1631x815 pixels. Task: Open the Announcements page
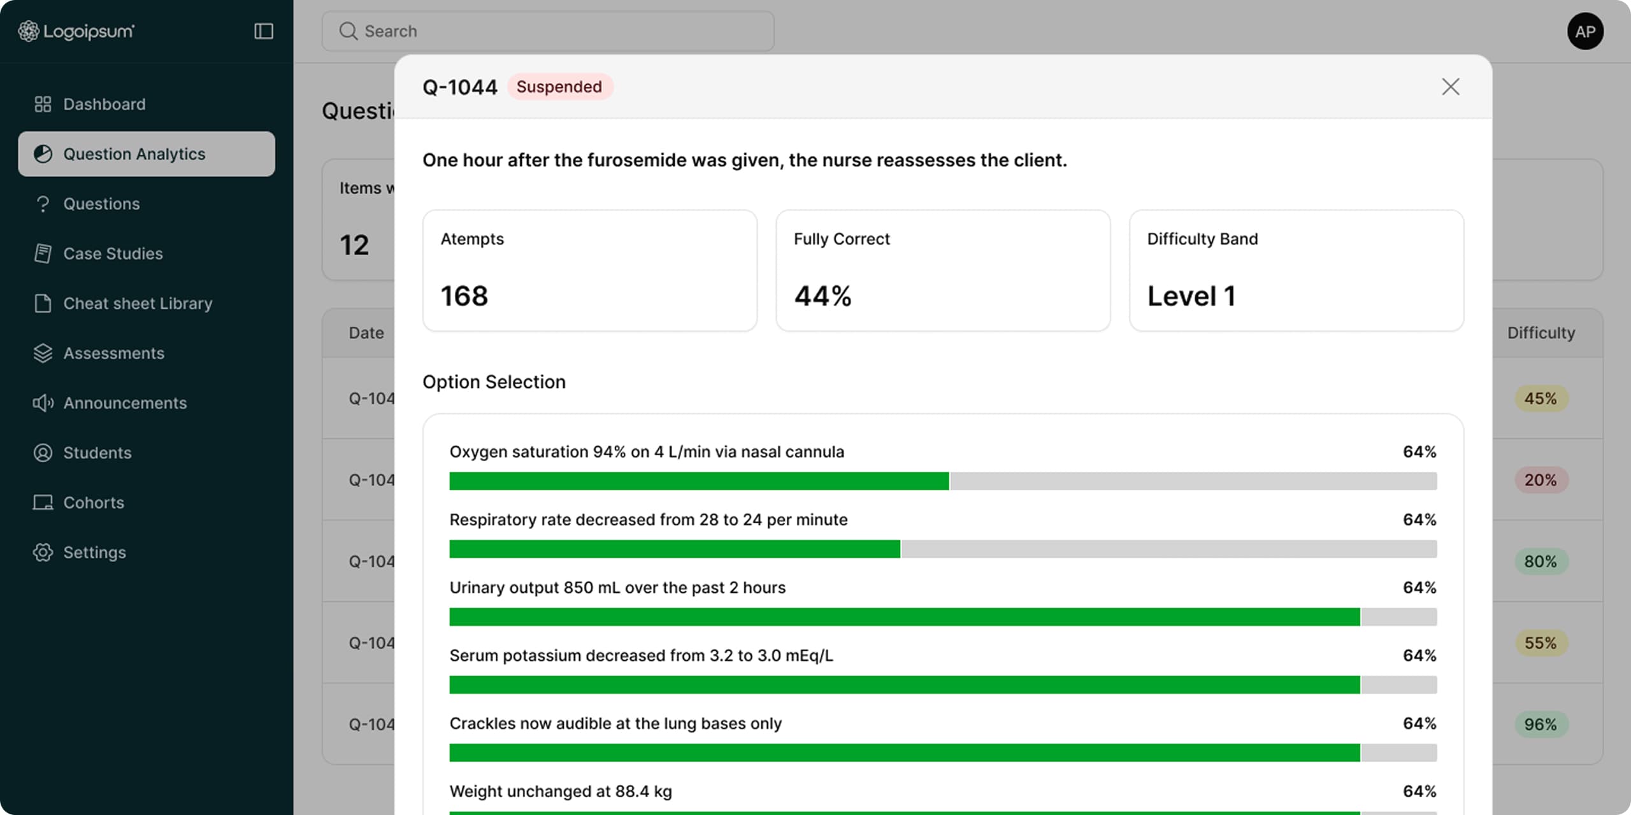pos(147,402)
